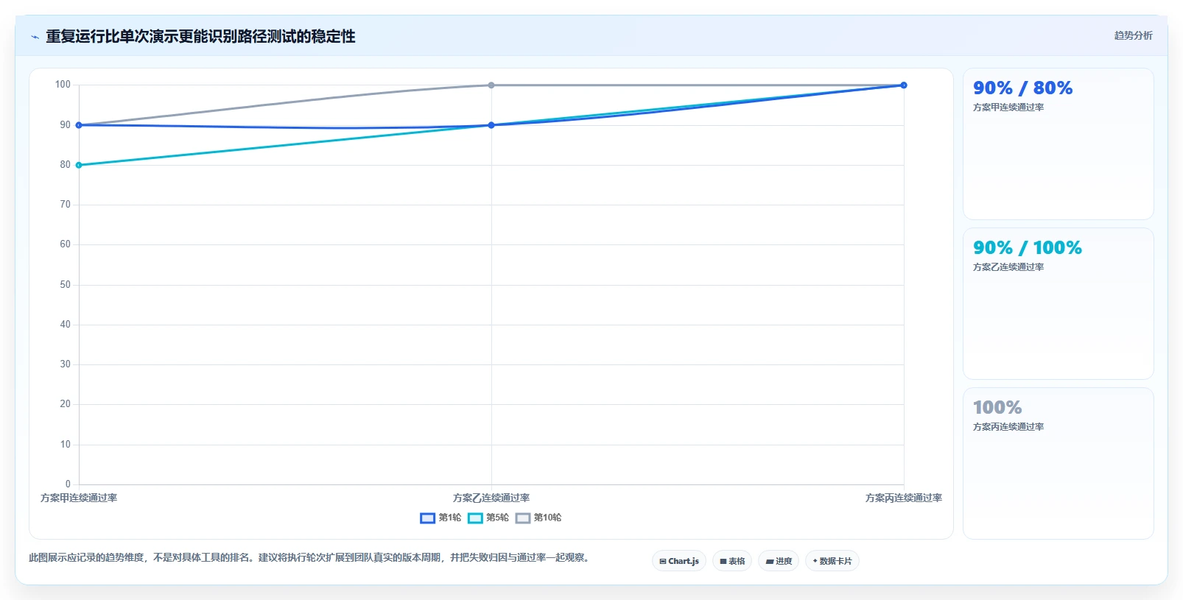
Task: Toggle the 第10轮 legend swatch
Action: point(523,518)
